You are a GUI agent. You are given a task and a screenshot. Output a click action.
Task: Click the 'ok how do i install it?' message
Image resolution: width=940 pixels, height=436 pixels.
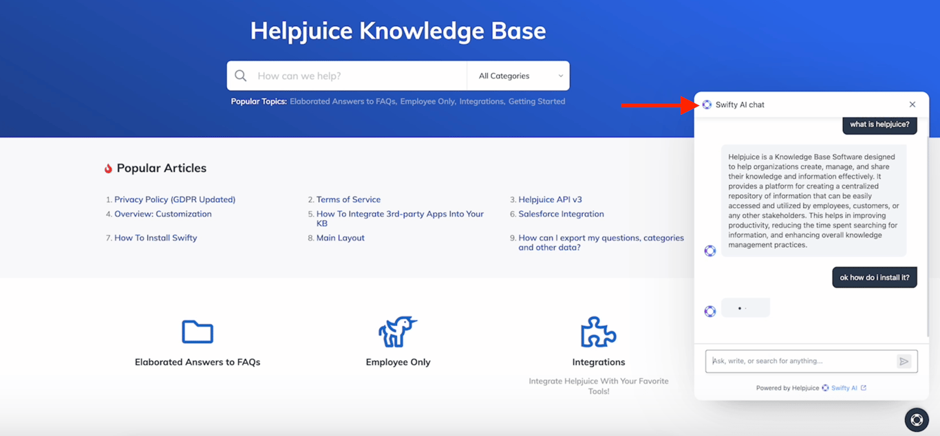coord(875,278)
